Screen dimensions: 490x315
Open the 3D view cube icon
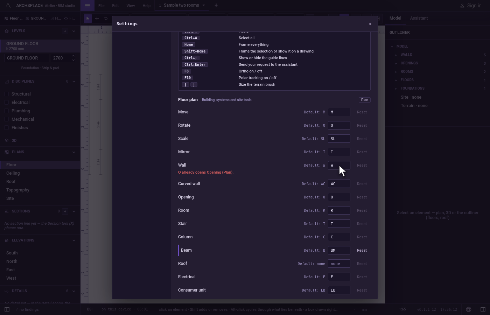tap(7, 140)
